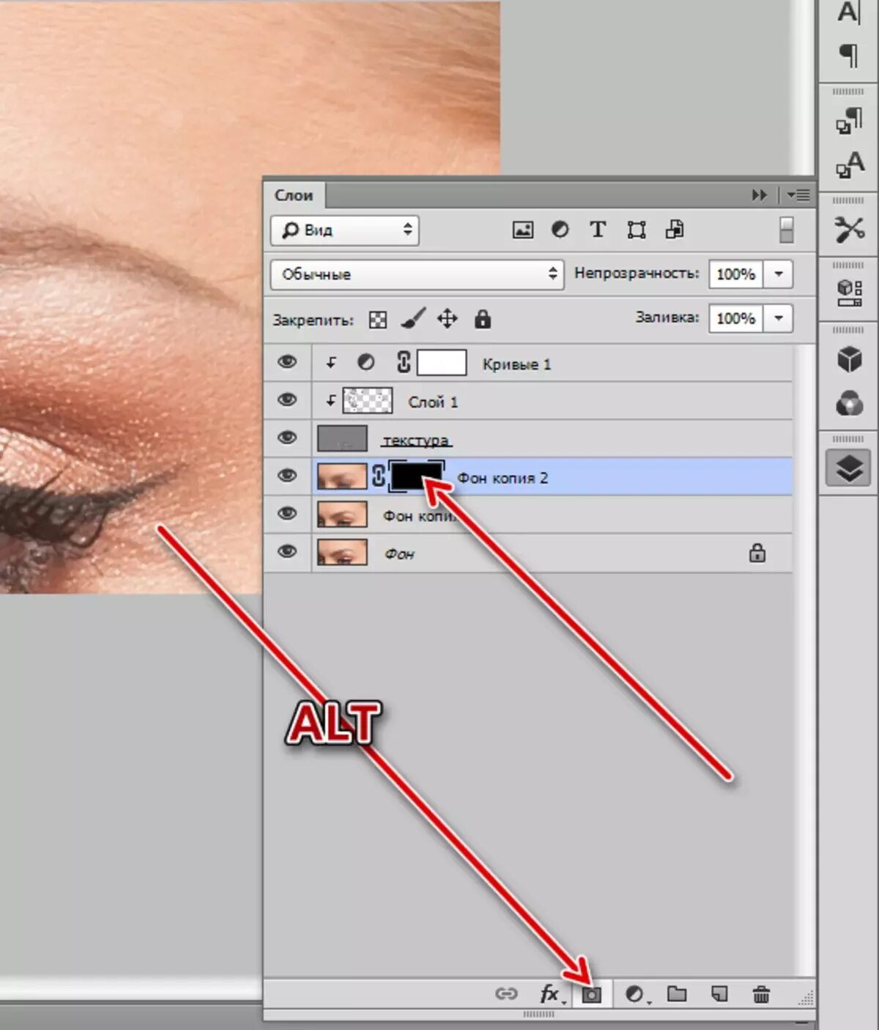Open the Paragraph panel pilcrow icon

tap(849, 56)
